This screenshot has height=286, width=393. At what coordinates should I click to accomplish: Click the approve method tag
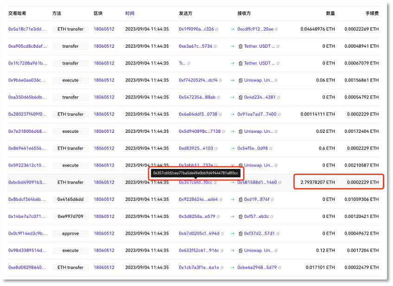[70, 233]
